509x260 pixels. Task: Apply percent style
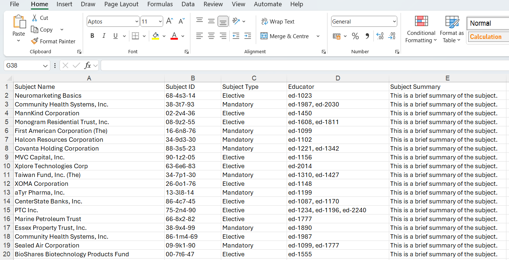pyautogui.click(x=355, y=36)
